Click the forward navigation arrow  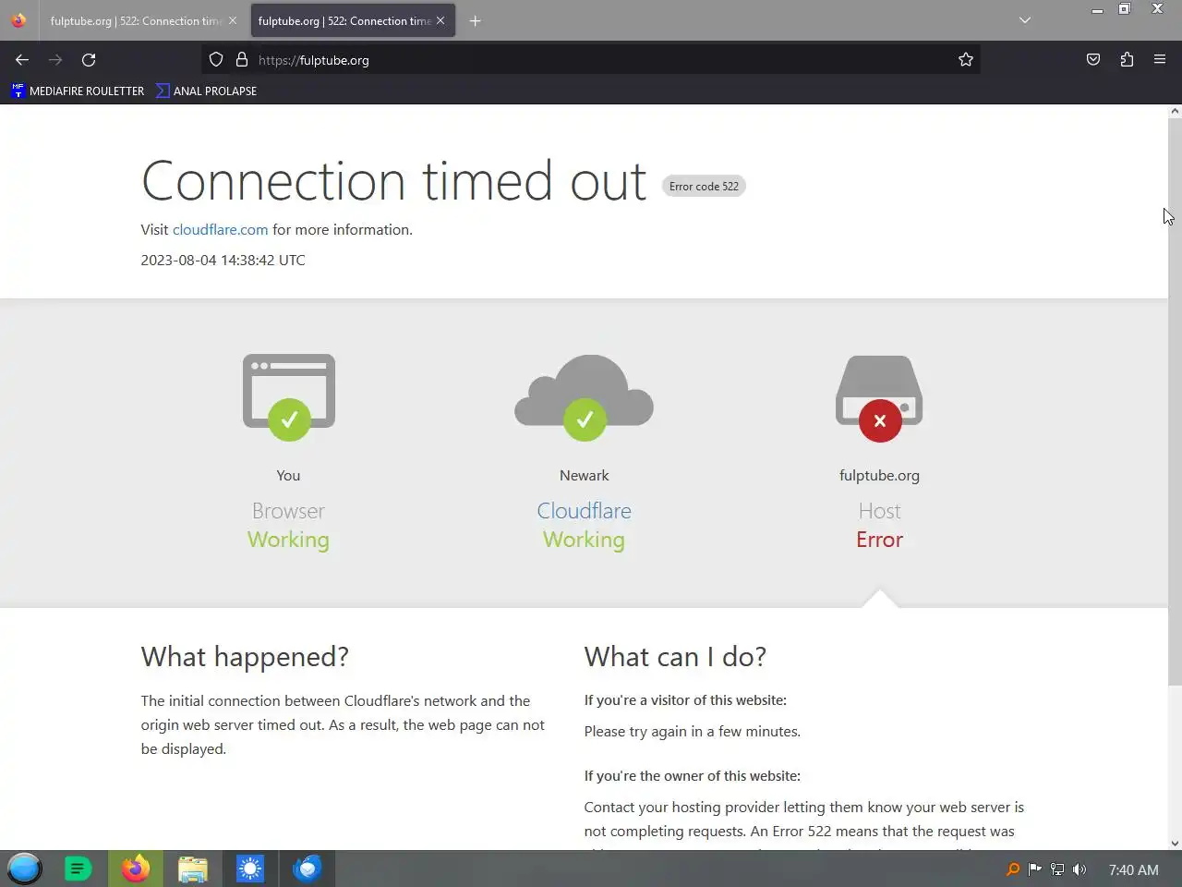point(55,60)
